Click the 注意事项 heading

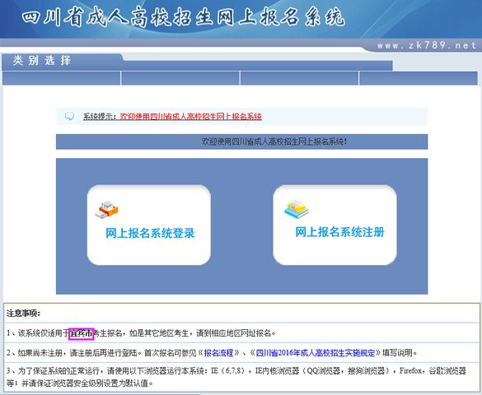click(23, 314)
